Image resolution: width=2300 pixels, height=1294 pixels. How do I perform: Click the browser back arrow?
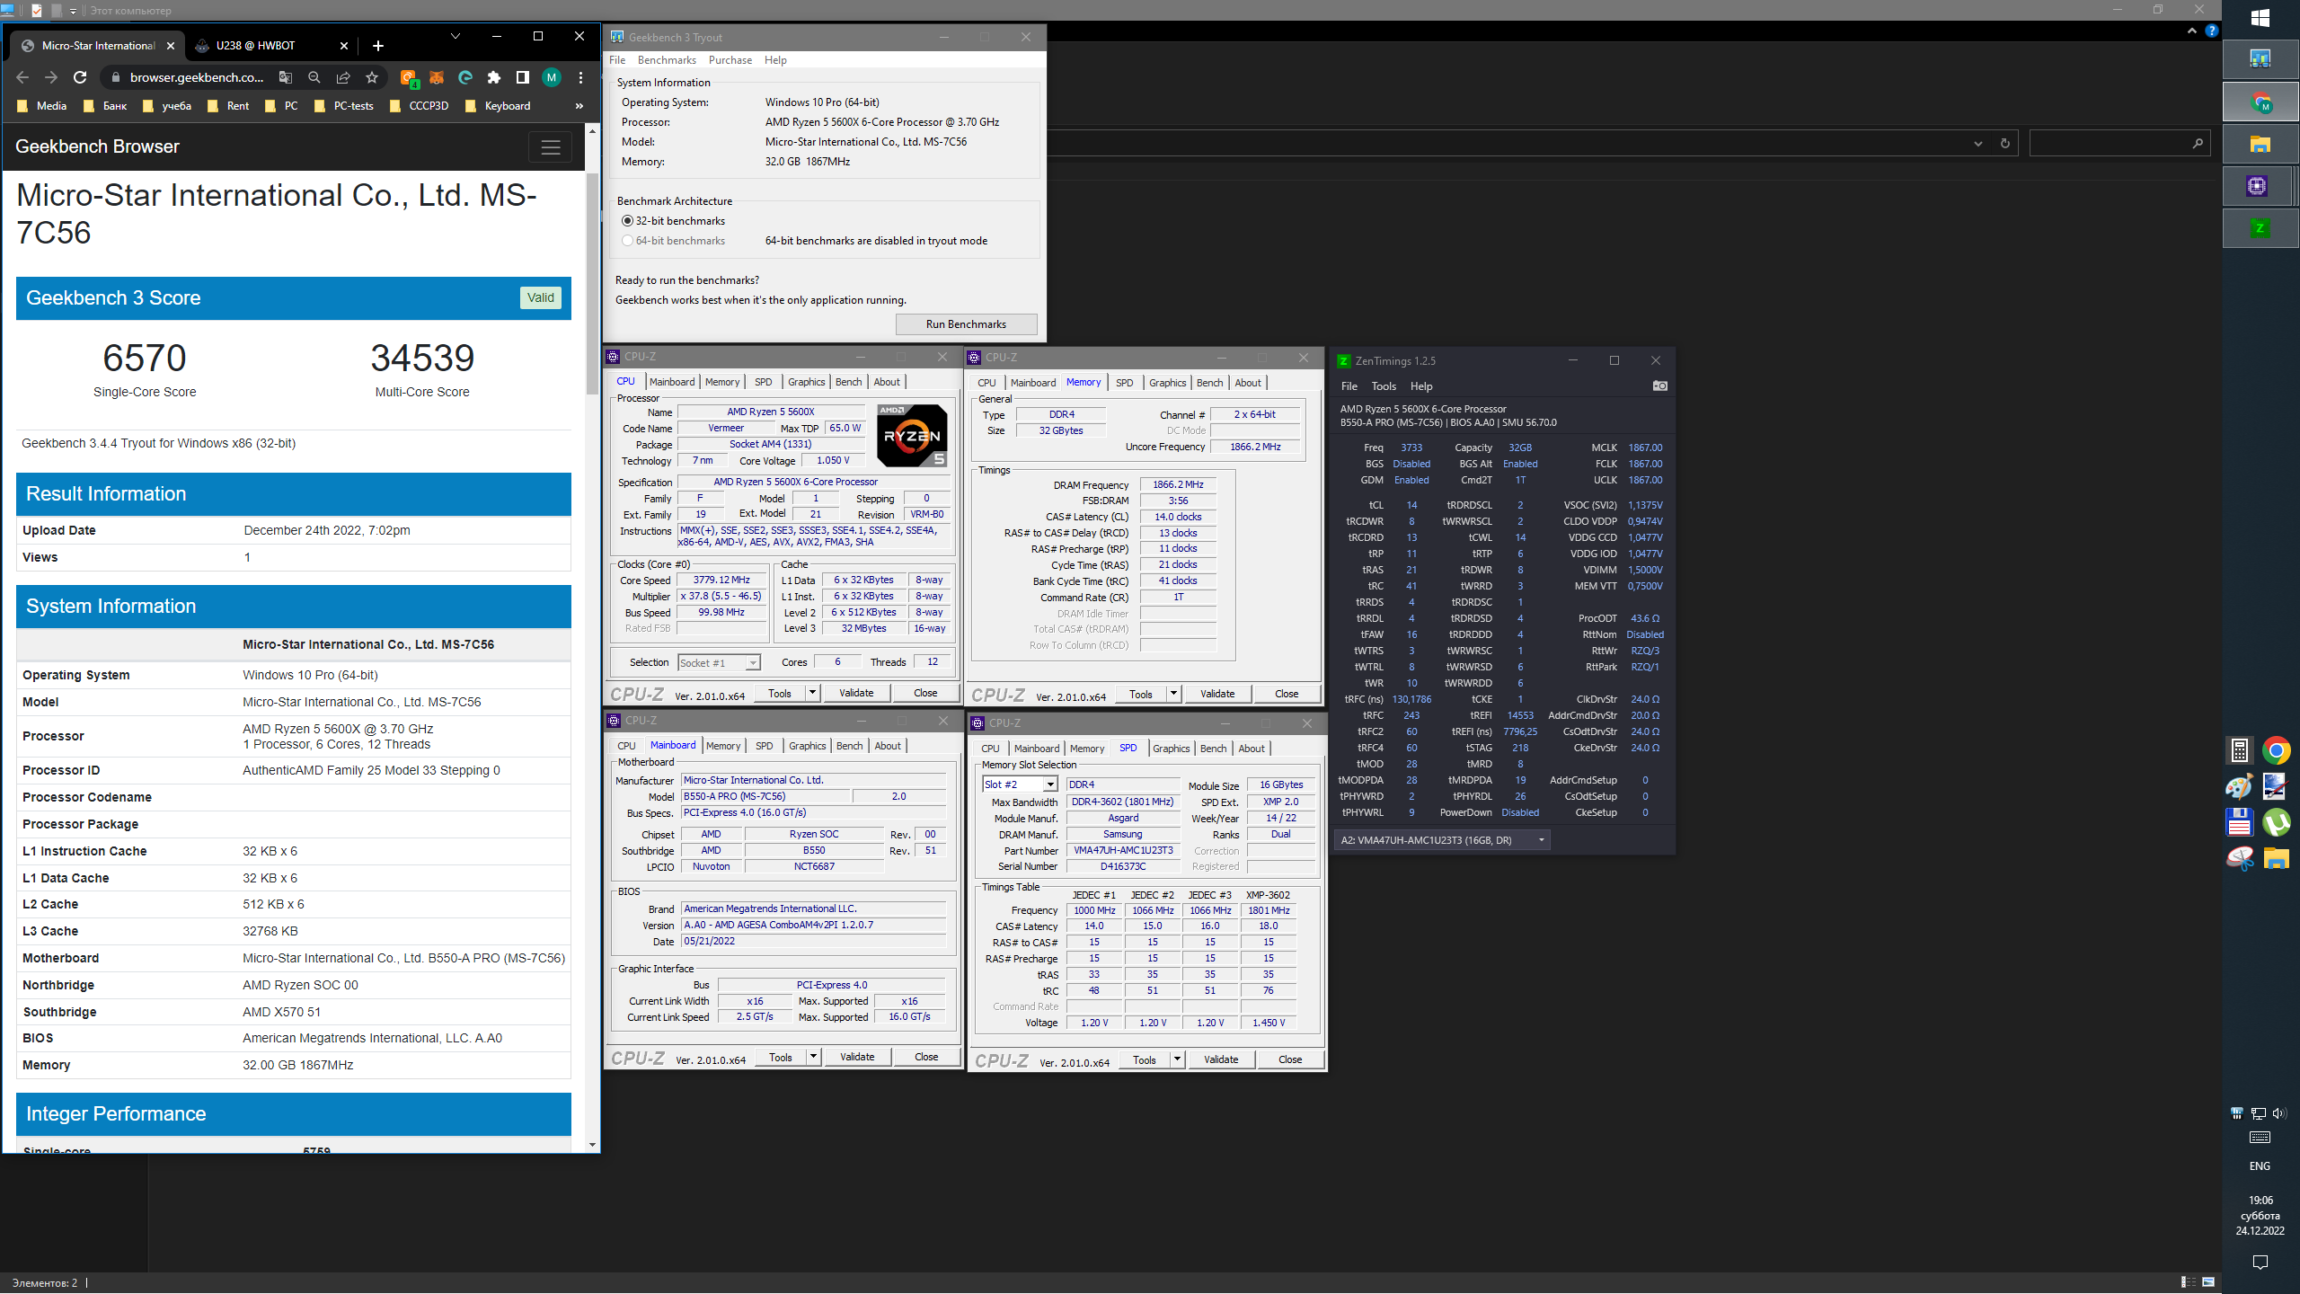[x=22, y=77]
